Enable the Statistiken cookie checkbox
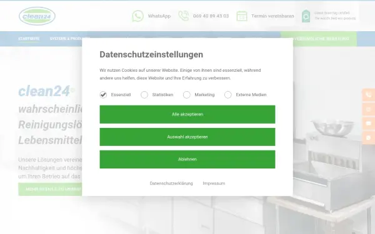The width and height of the screenshot is (375, 234). [144, 95]
